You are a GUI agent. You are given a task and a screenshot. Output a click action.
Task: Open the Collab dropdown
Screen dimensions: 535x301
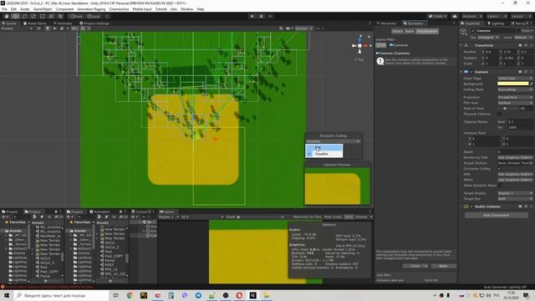437,16
